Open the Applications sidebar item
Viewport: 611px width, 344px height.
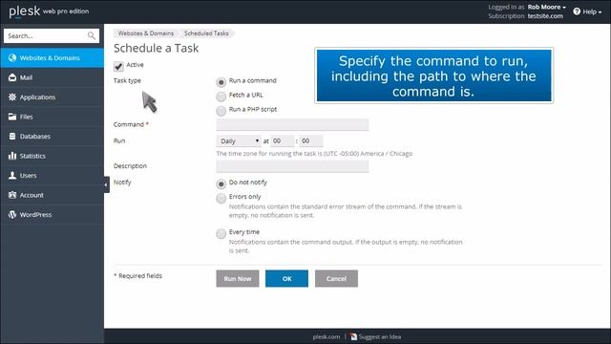53,97
